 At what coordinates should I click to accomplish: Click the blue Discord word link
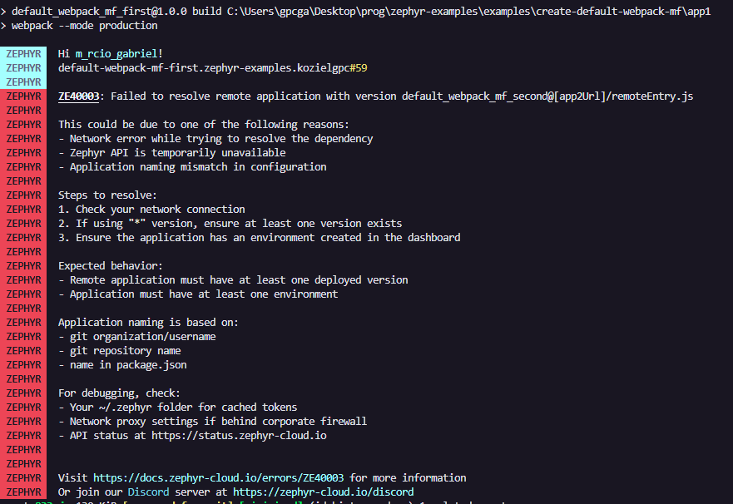(149, 492)
